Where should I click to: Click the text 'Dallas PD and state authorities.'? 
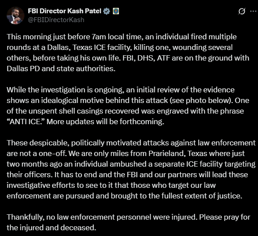[61, 69]
